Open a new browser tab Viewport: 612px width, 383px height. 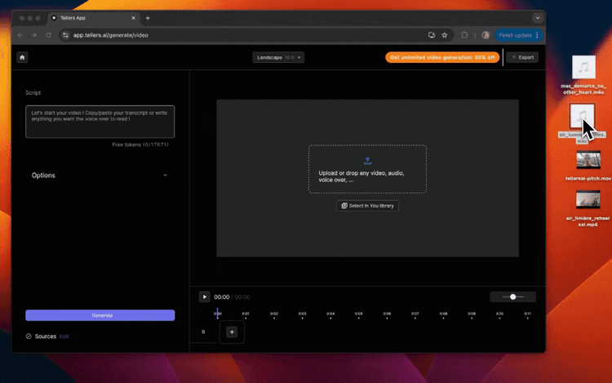pos(148,18)
